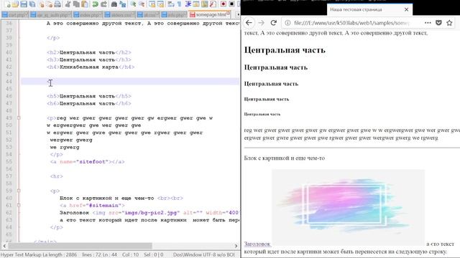This screenshot has width=460, height=258.
Task: Click the Copy icon in toolbar
Action: click(x=76, y=4)
